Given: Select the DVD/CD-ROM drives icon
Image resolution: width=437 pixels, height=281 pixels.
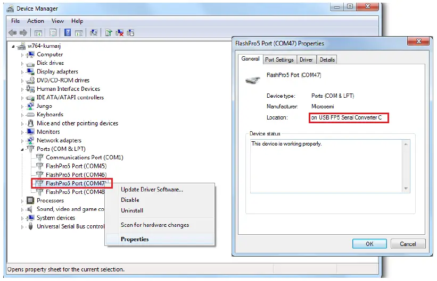Looking at the screenshot, I should point(30,80).
